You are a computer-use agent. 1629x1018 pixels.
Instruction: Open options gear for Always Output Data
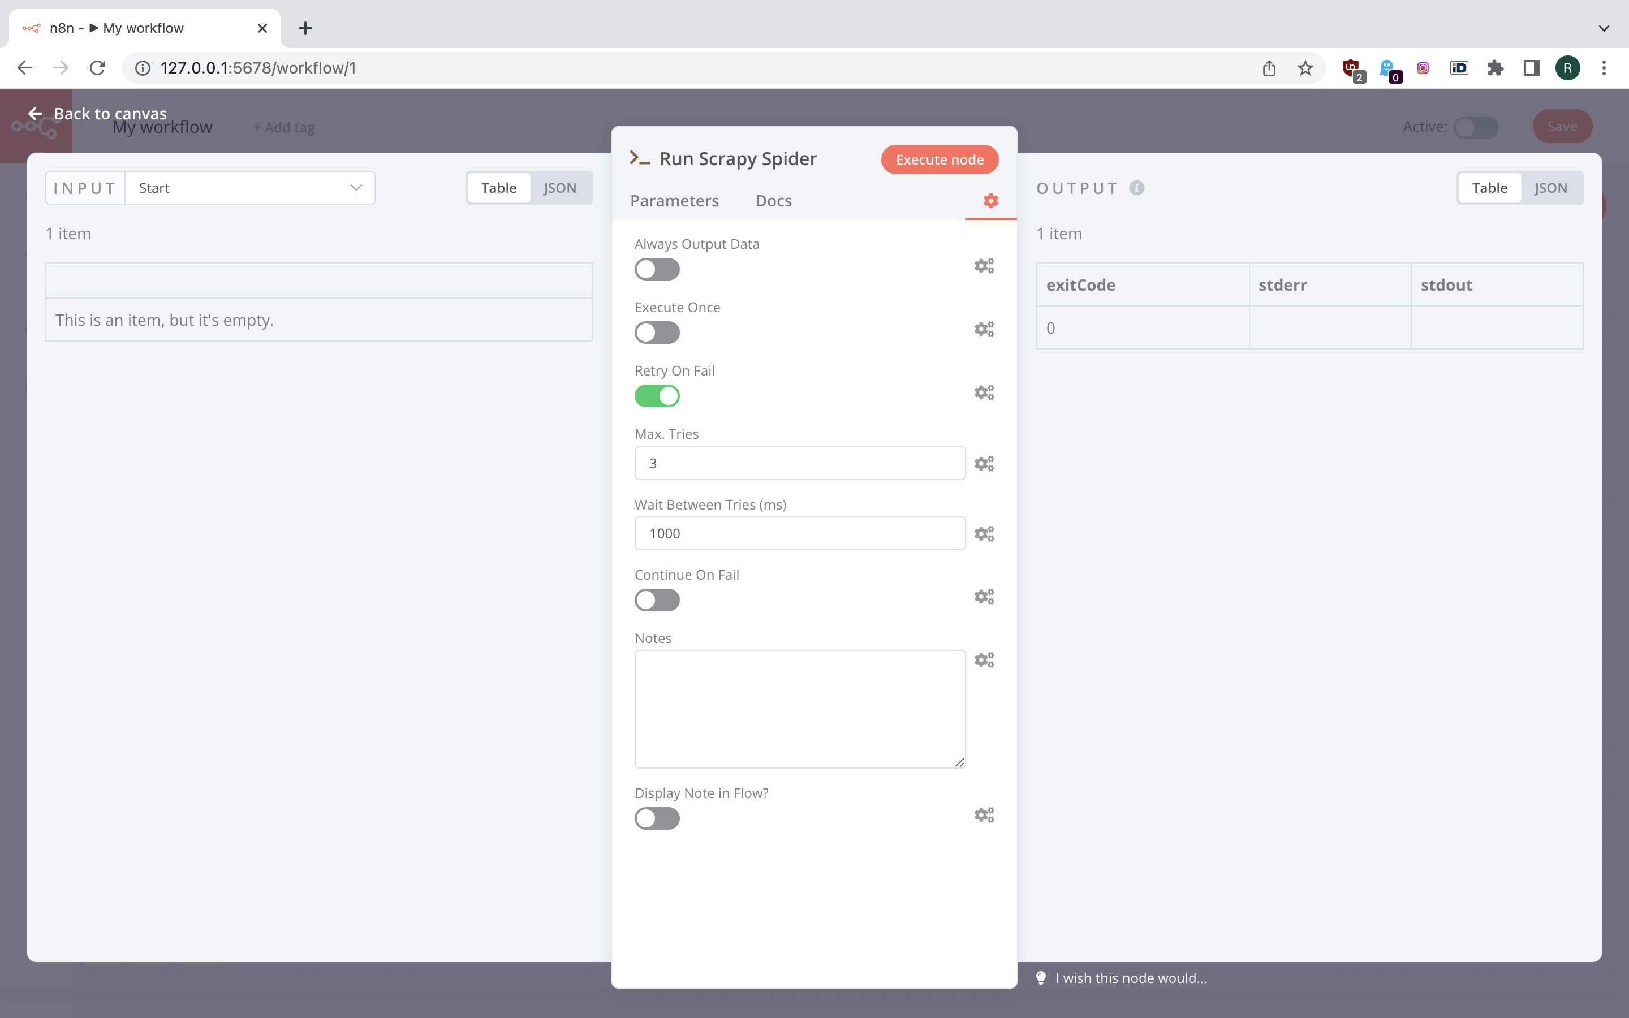(x=984, y=266)
